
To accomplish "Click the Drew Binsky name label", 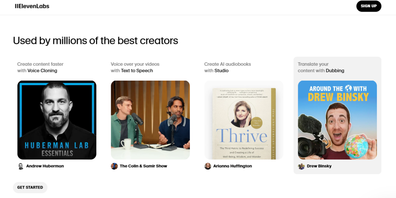I will 319,166.
